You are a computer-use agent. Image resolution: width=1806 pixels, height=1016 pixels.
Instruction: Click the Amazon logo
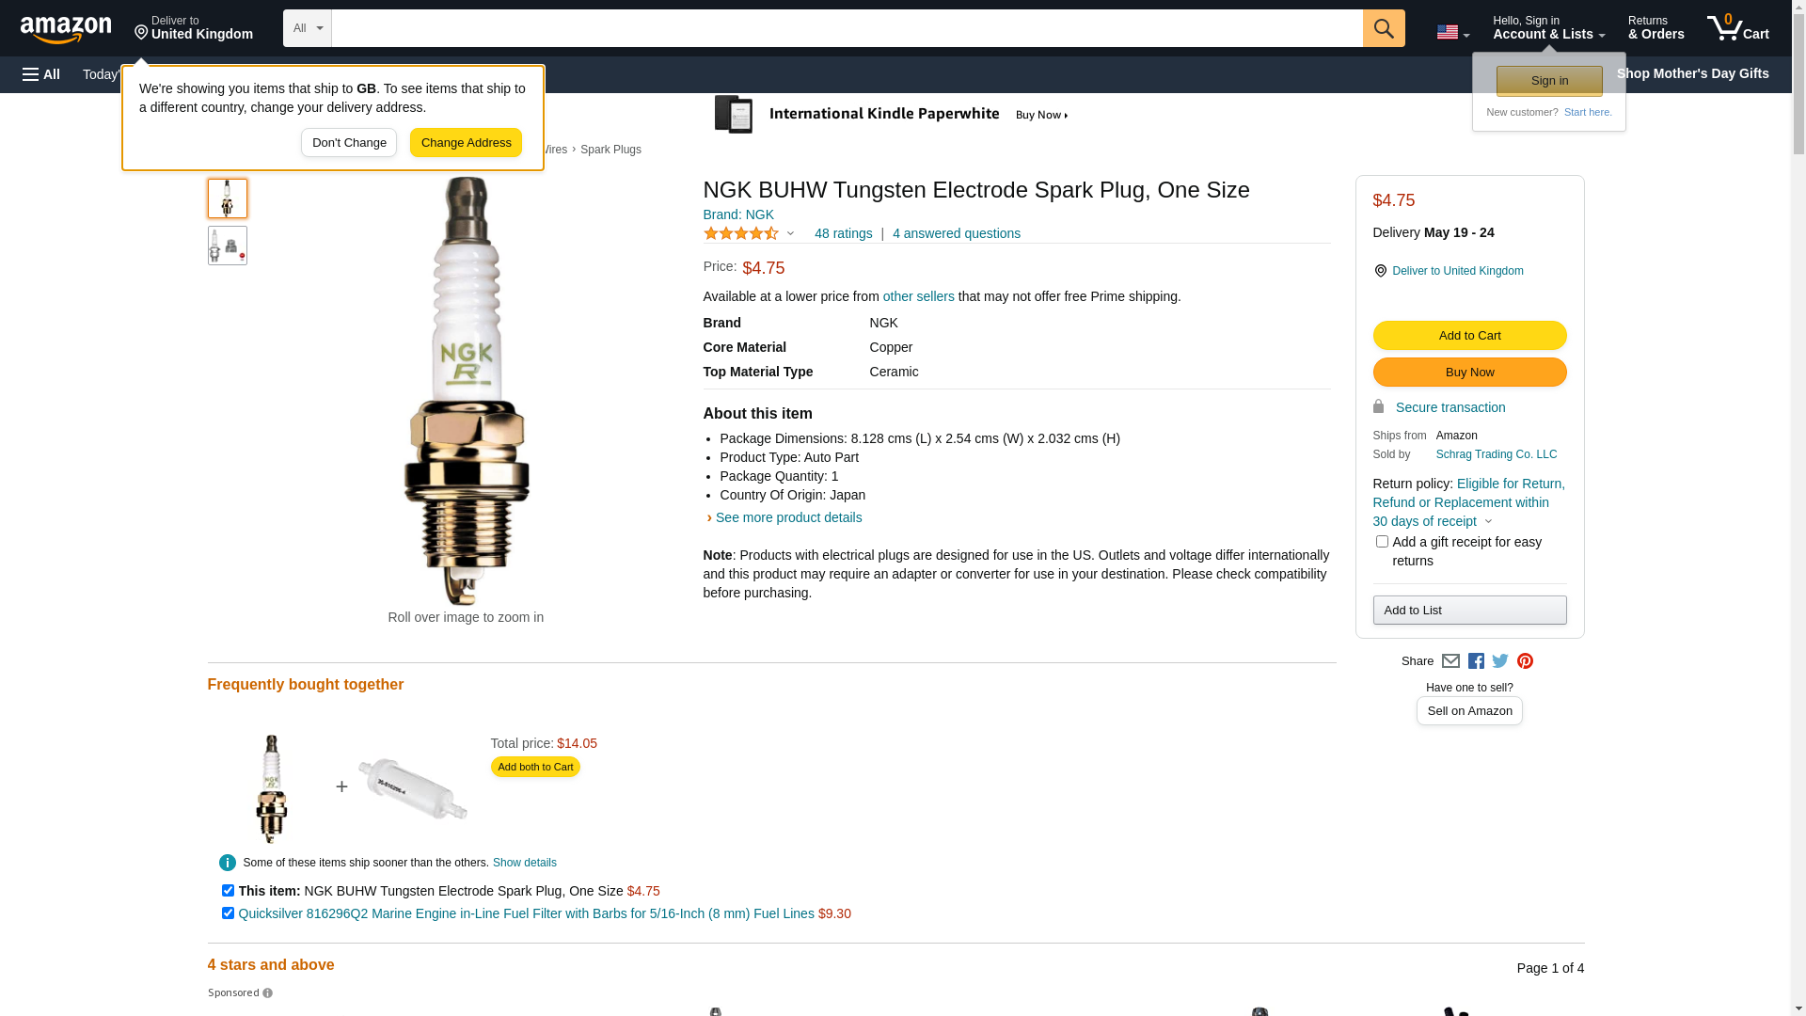(x=66, y=30)
